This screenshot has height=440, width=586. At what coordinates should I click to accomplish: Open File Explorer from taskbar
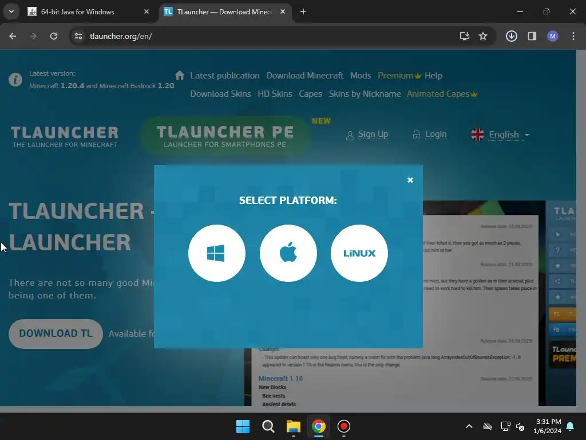[x=294, y=426]
